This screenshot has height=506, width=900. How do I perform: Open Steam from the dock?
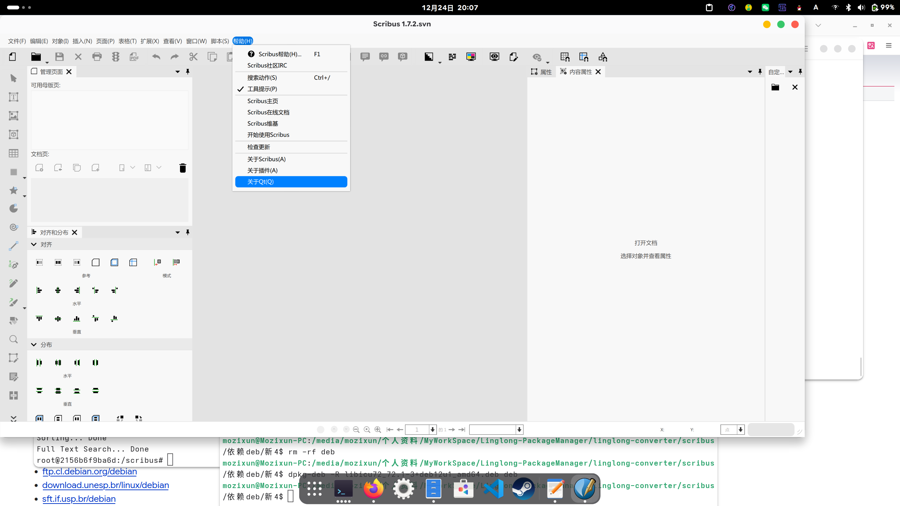pos(523,488)
